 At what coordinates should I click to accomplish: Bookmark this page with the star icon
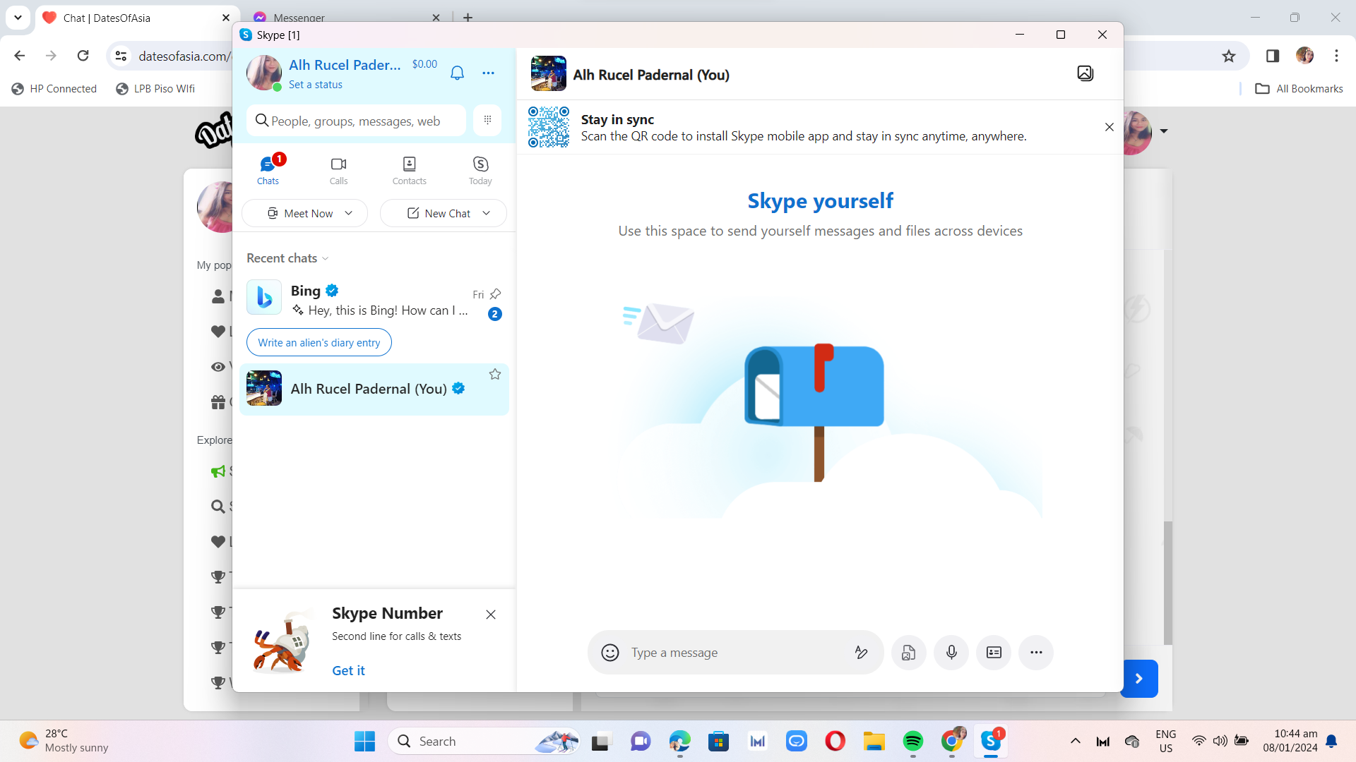[x=1229, y=56]
